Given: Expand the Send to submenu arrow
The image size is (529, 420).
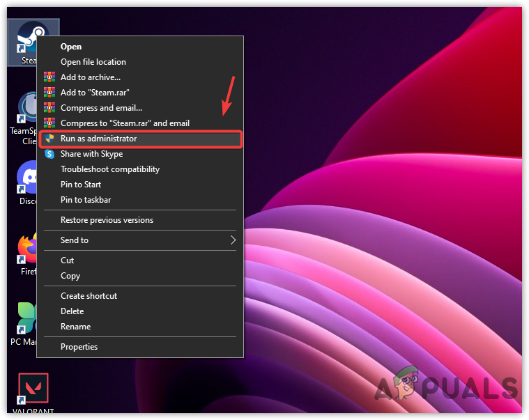Looking at the screenshot, I should pos(233,240).
